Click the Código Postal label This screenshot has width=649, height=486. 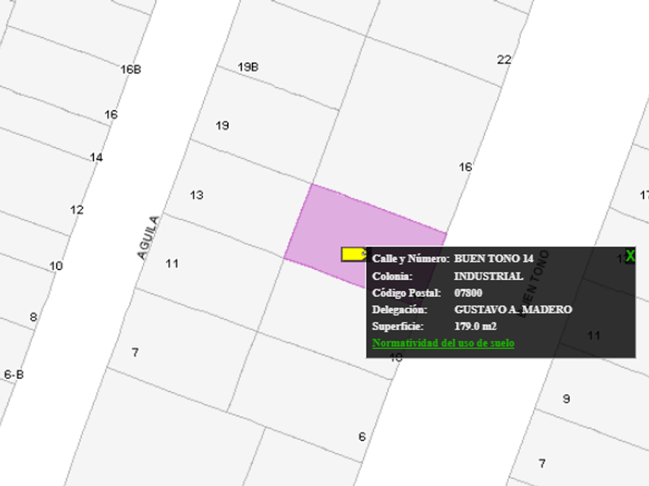pos(406,293)
